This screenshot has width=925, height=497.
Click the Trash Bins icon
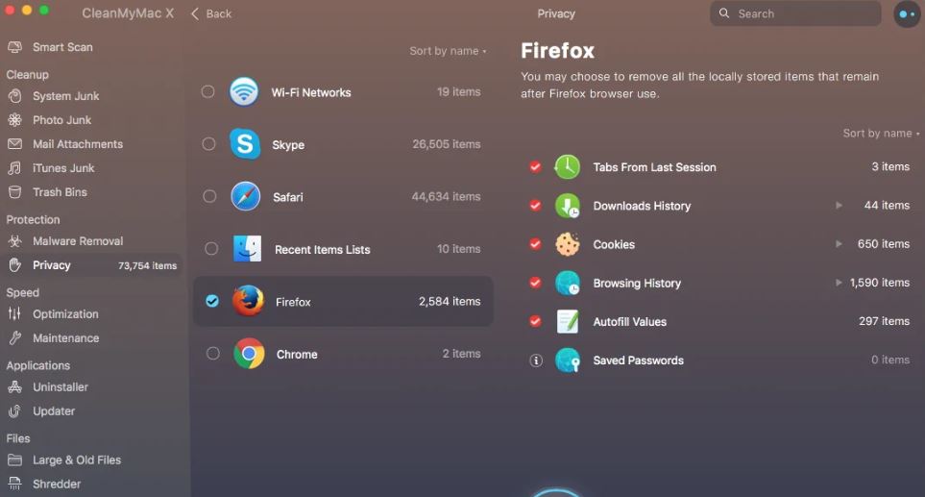14,192
